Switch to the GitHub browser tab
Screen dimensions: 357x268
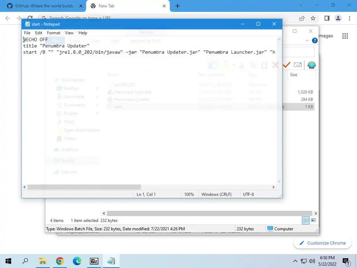[43, 6]
